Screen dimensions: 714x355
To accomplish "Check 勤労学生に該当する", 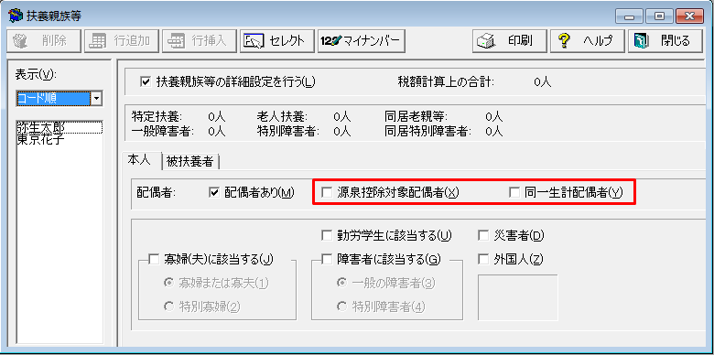I will click(x=327, y=235).
